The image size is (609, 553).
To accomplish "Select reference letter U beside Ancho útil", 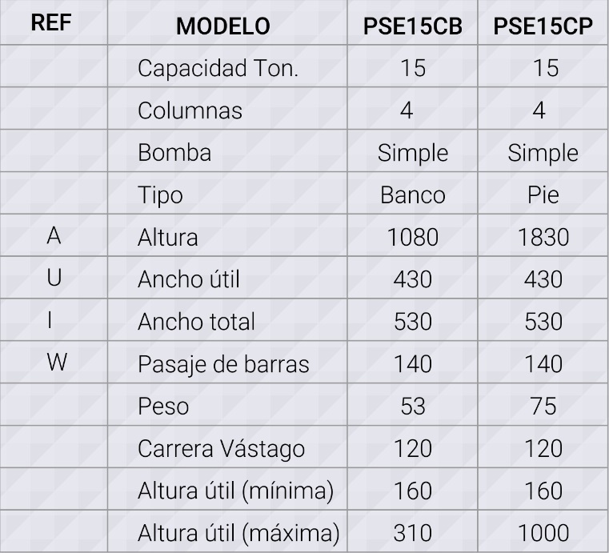I will point(54,278).
